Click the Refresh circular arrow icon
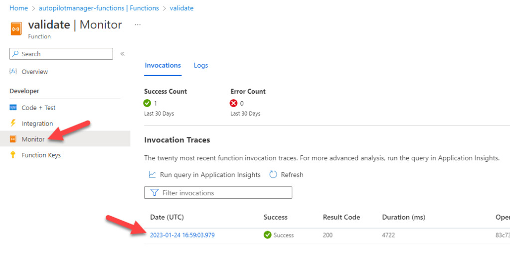This screenshot has height=255, width=510. pos(273,175)
